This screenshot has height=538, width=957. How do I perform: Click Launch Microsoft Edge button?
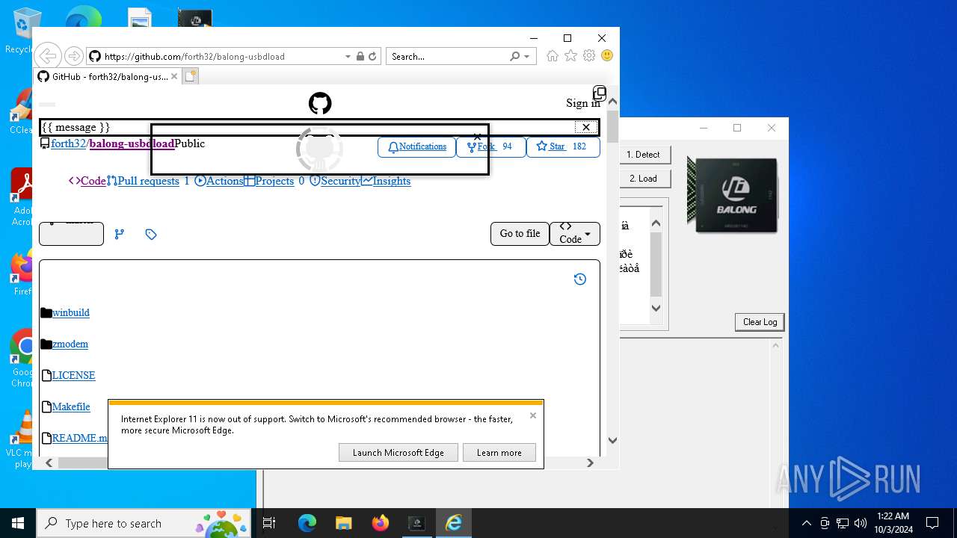tap(399, 452)
